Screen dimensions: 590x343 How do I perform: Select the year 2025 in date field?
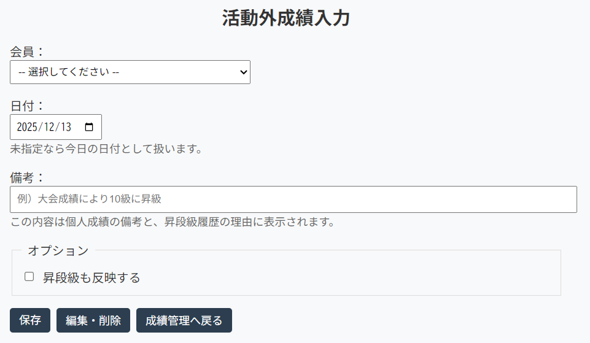(x=27, y=127)
